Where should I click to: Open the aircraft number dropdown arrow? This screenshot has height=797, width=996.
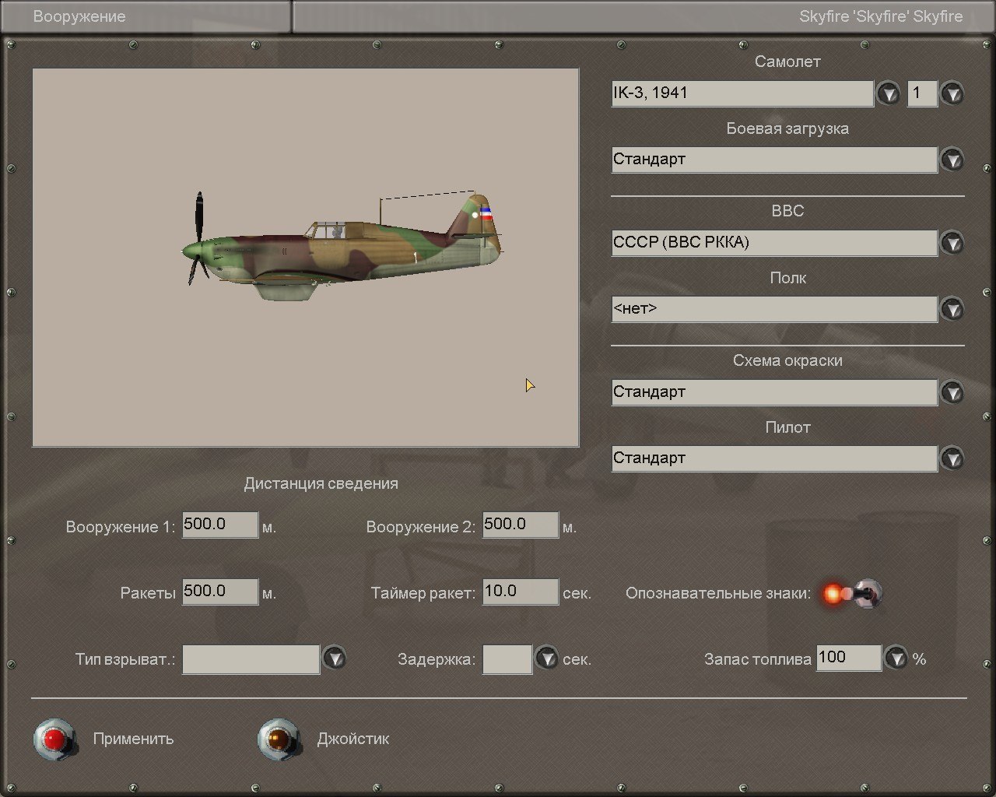952,93
